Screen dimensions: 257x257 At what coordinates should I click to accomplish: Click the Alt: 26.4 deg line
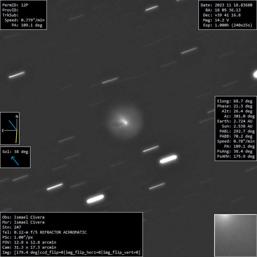point(237,111)
